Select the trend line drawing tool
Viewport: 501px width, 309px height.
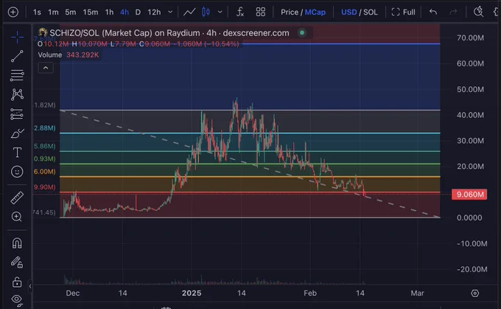click(x=17, y=56)
